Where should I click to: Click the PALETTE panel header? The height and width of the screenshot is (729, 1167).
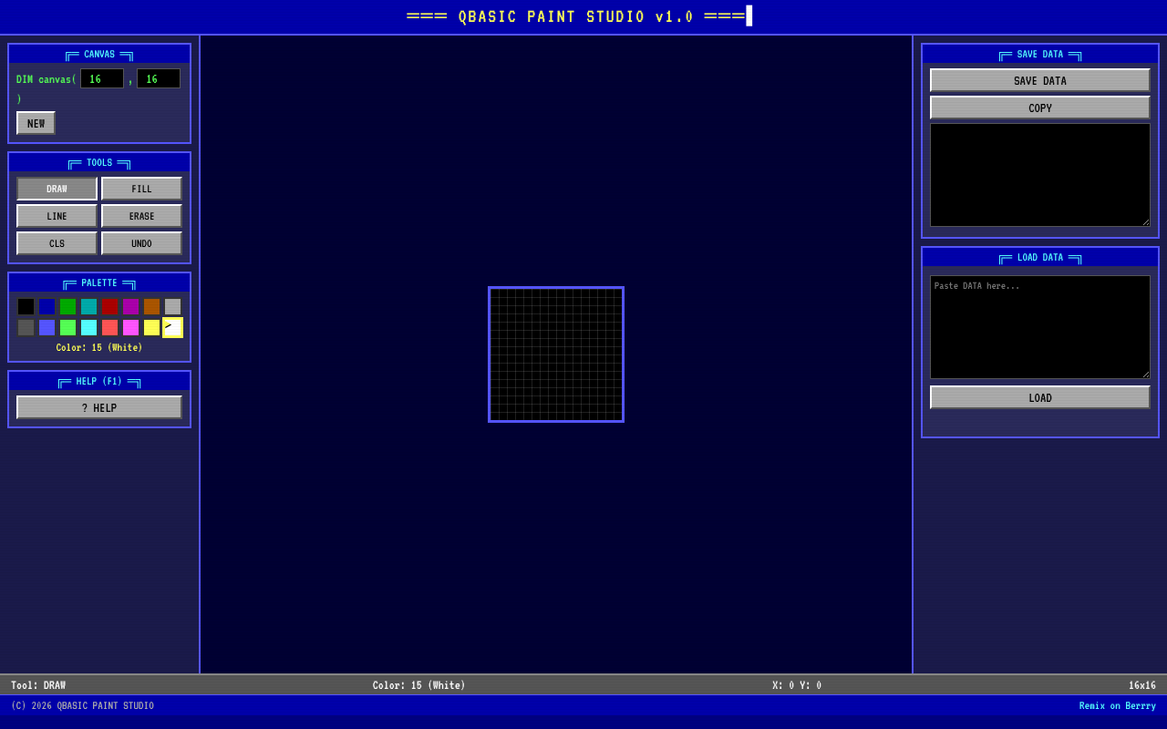tap(99, 283)
